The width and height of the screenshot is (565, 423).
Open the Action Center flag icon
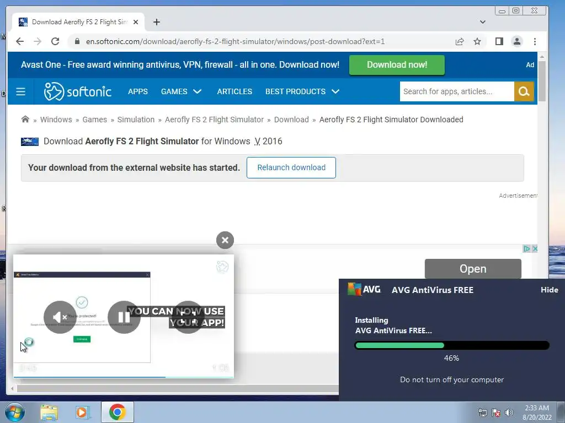click(496, 413)
